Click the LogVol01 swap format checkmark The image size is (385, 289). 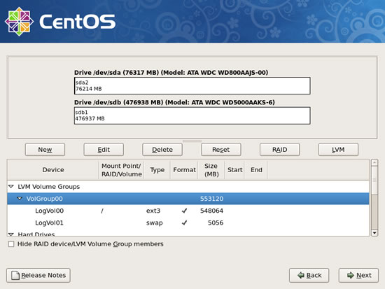(x=184, y=223)
